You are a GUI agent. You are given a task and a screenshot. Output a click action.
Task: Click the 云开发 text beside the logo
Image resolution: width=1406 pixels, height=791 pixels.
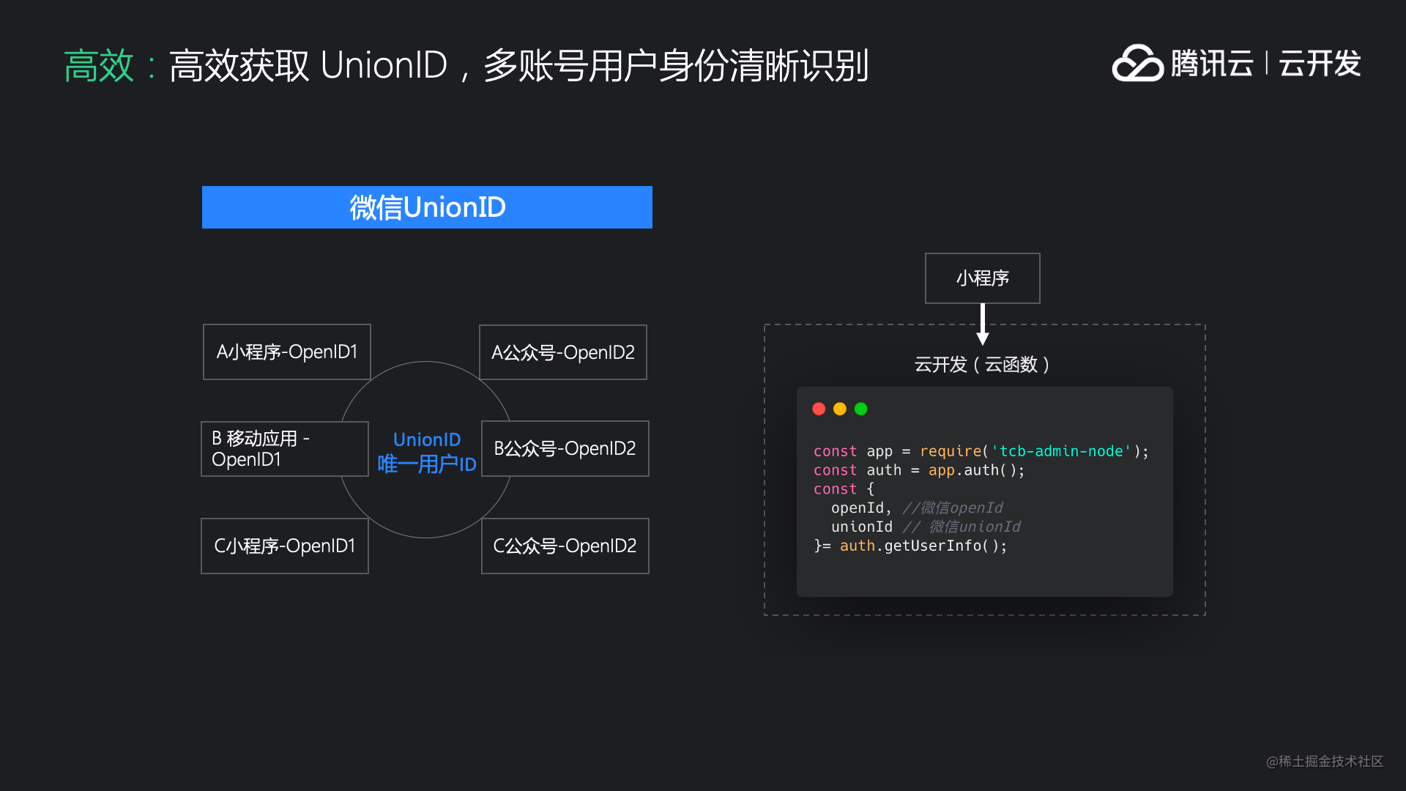pos(1320,64)
